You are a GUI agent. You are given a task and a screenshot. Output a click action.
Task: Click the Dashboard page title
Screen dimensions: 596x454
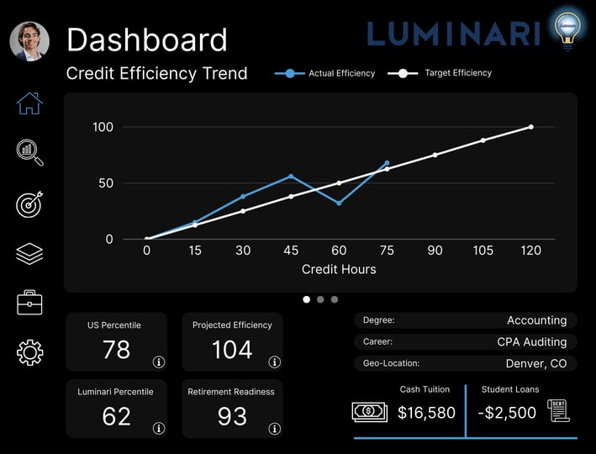point(147,40)
